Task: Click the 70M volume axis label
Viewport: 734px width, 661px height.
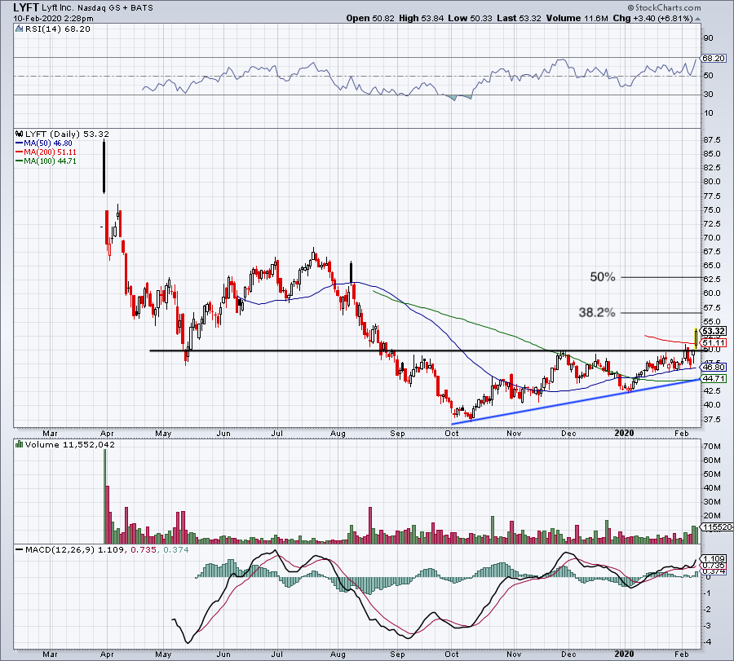Action: pos(712,447)
